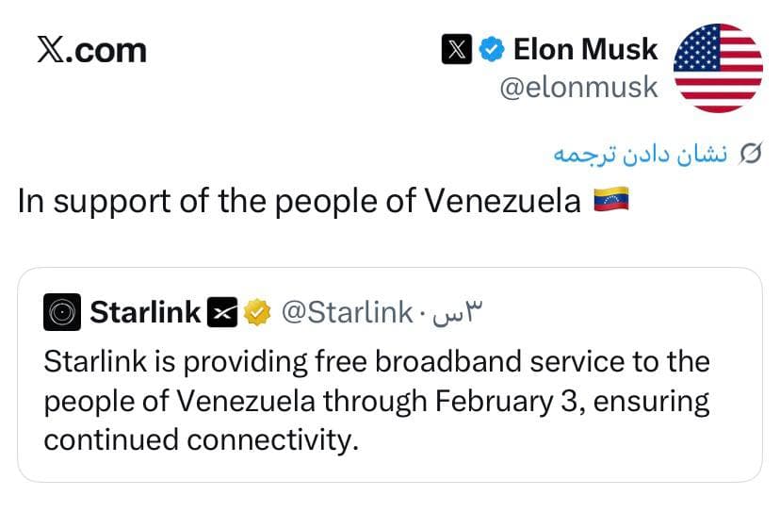Click the translate icon beside Persian text
Viewport: 780px width, 513px height.
[750, 154]
